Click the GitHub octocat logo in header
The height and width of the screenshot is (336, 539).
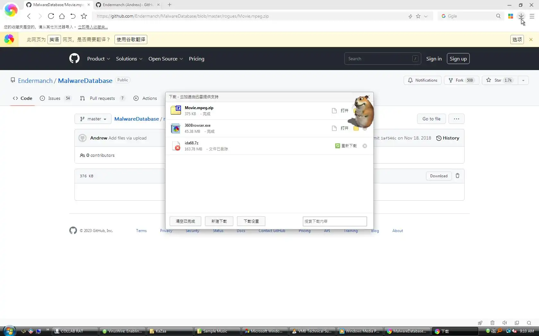point(74,58)
